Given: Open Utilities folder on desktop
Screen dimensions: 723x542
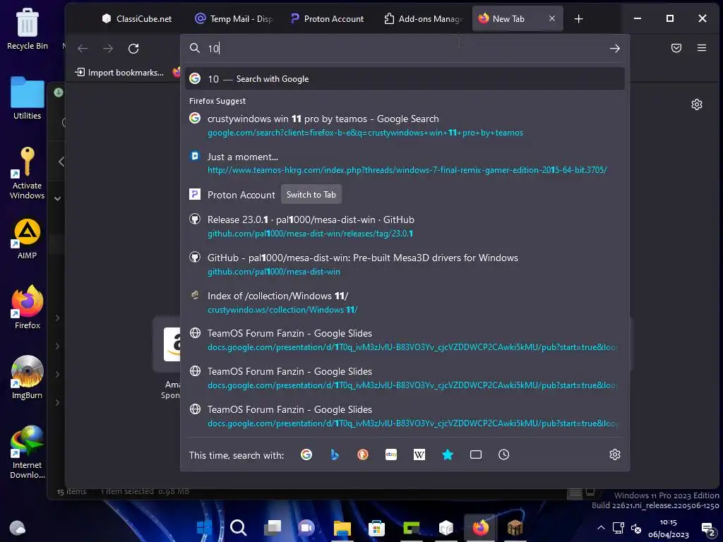Looking at the screenshot, I should pos(28,98).
